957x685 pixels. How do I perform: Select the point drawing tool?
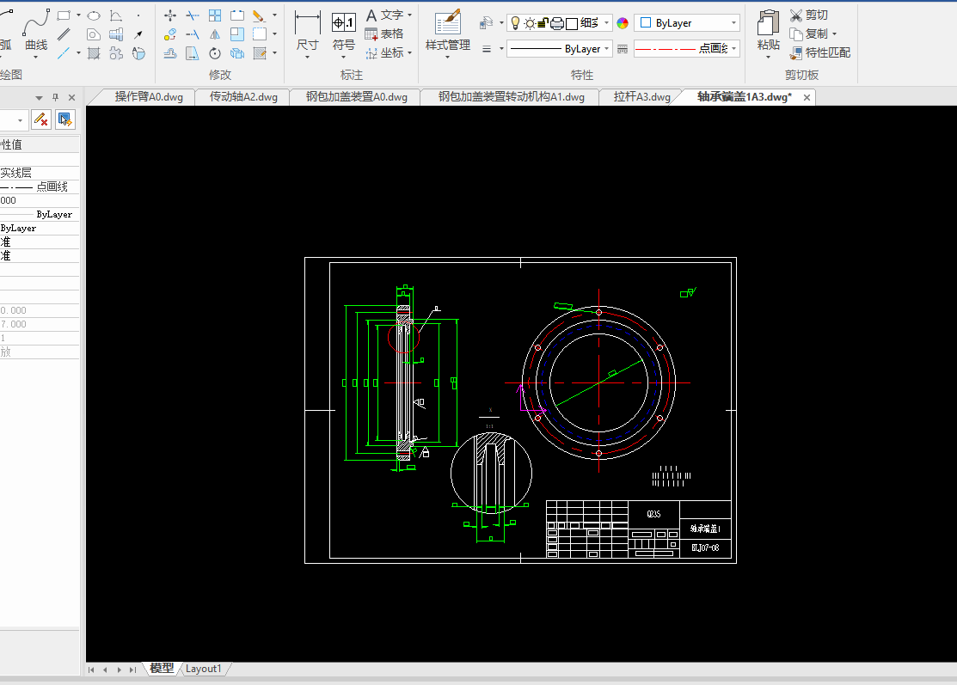coord(138,15)
